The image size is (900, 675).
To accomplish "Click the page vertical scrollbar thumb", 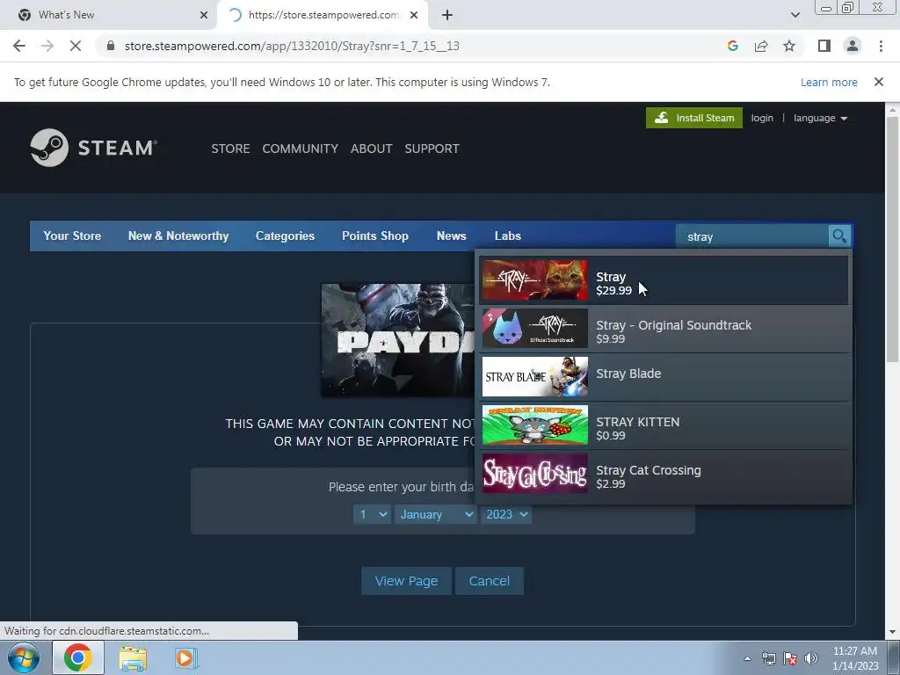I will (x=892, y=238).
